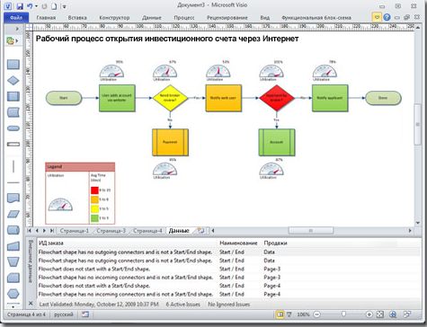Select the Subprocess shape in stencil
This screenshot has height=327, width=427.
13,96
